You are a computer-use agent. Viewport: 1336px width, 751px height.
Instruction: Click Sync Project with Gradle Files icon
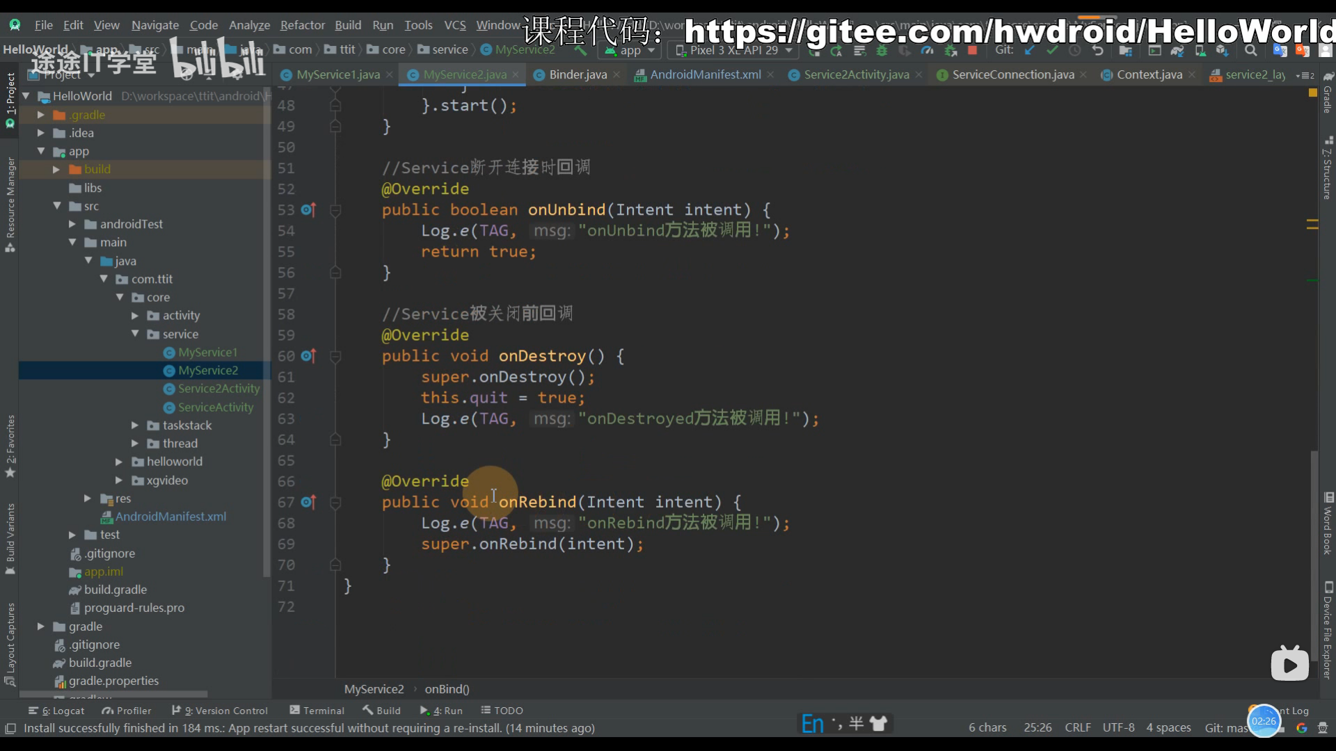[1177, 50]
